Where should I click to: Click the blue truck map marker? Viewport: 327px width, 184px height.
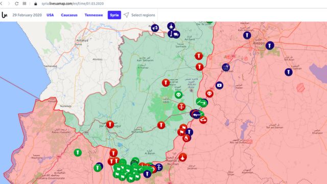(x=176, y=34)
